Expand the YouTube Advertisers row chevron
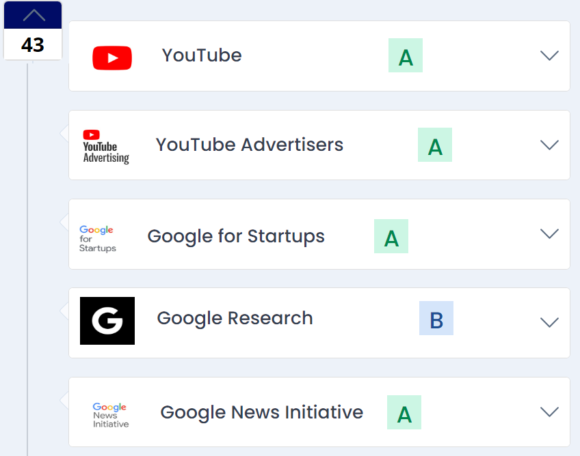The height and width of the screenshot is (456, 580). [549, 145]
